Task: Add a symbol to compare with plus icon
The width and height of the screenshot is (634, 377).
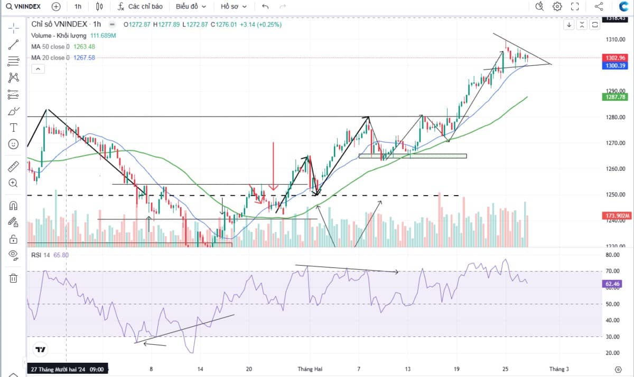Action: (x=56, y=6)
